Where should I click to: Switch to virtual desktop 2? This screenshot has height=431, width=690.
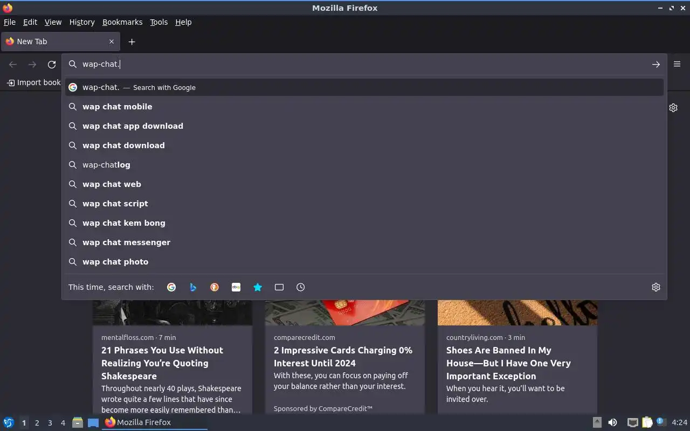tap(37, 423)
